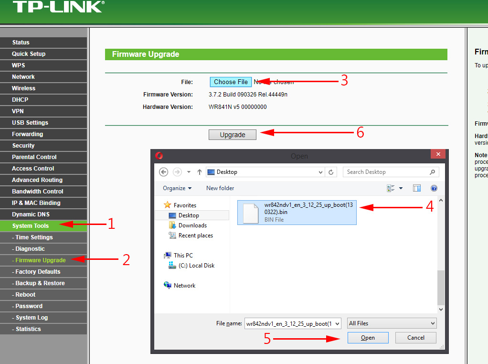Open Status in router menu
Screen dimensions: 488x364
43,43
